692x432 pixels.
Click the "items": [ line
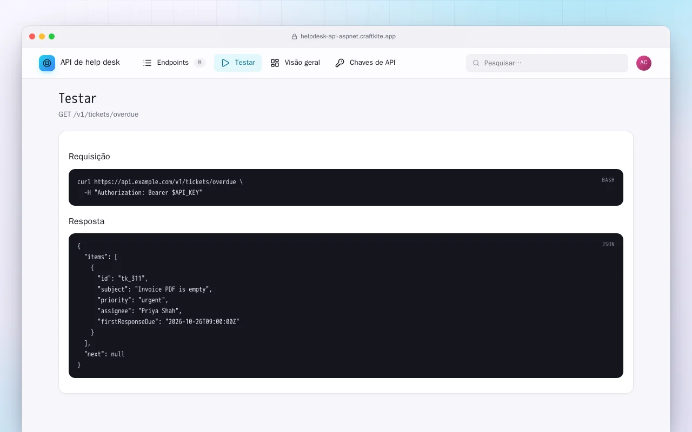pos(101,257)
